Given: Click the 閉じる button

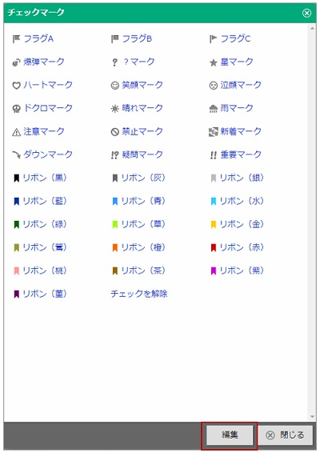Looking at the screenshot, I should (286, 435).
